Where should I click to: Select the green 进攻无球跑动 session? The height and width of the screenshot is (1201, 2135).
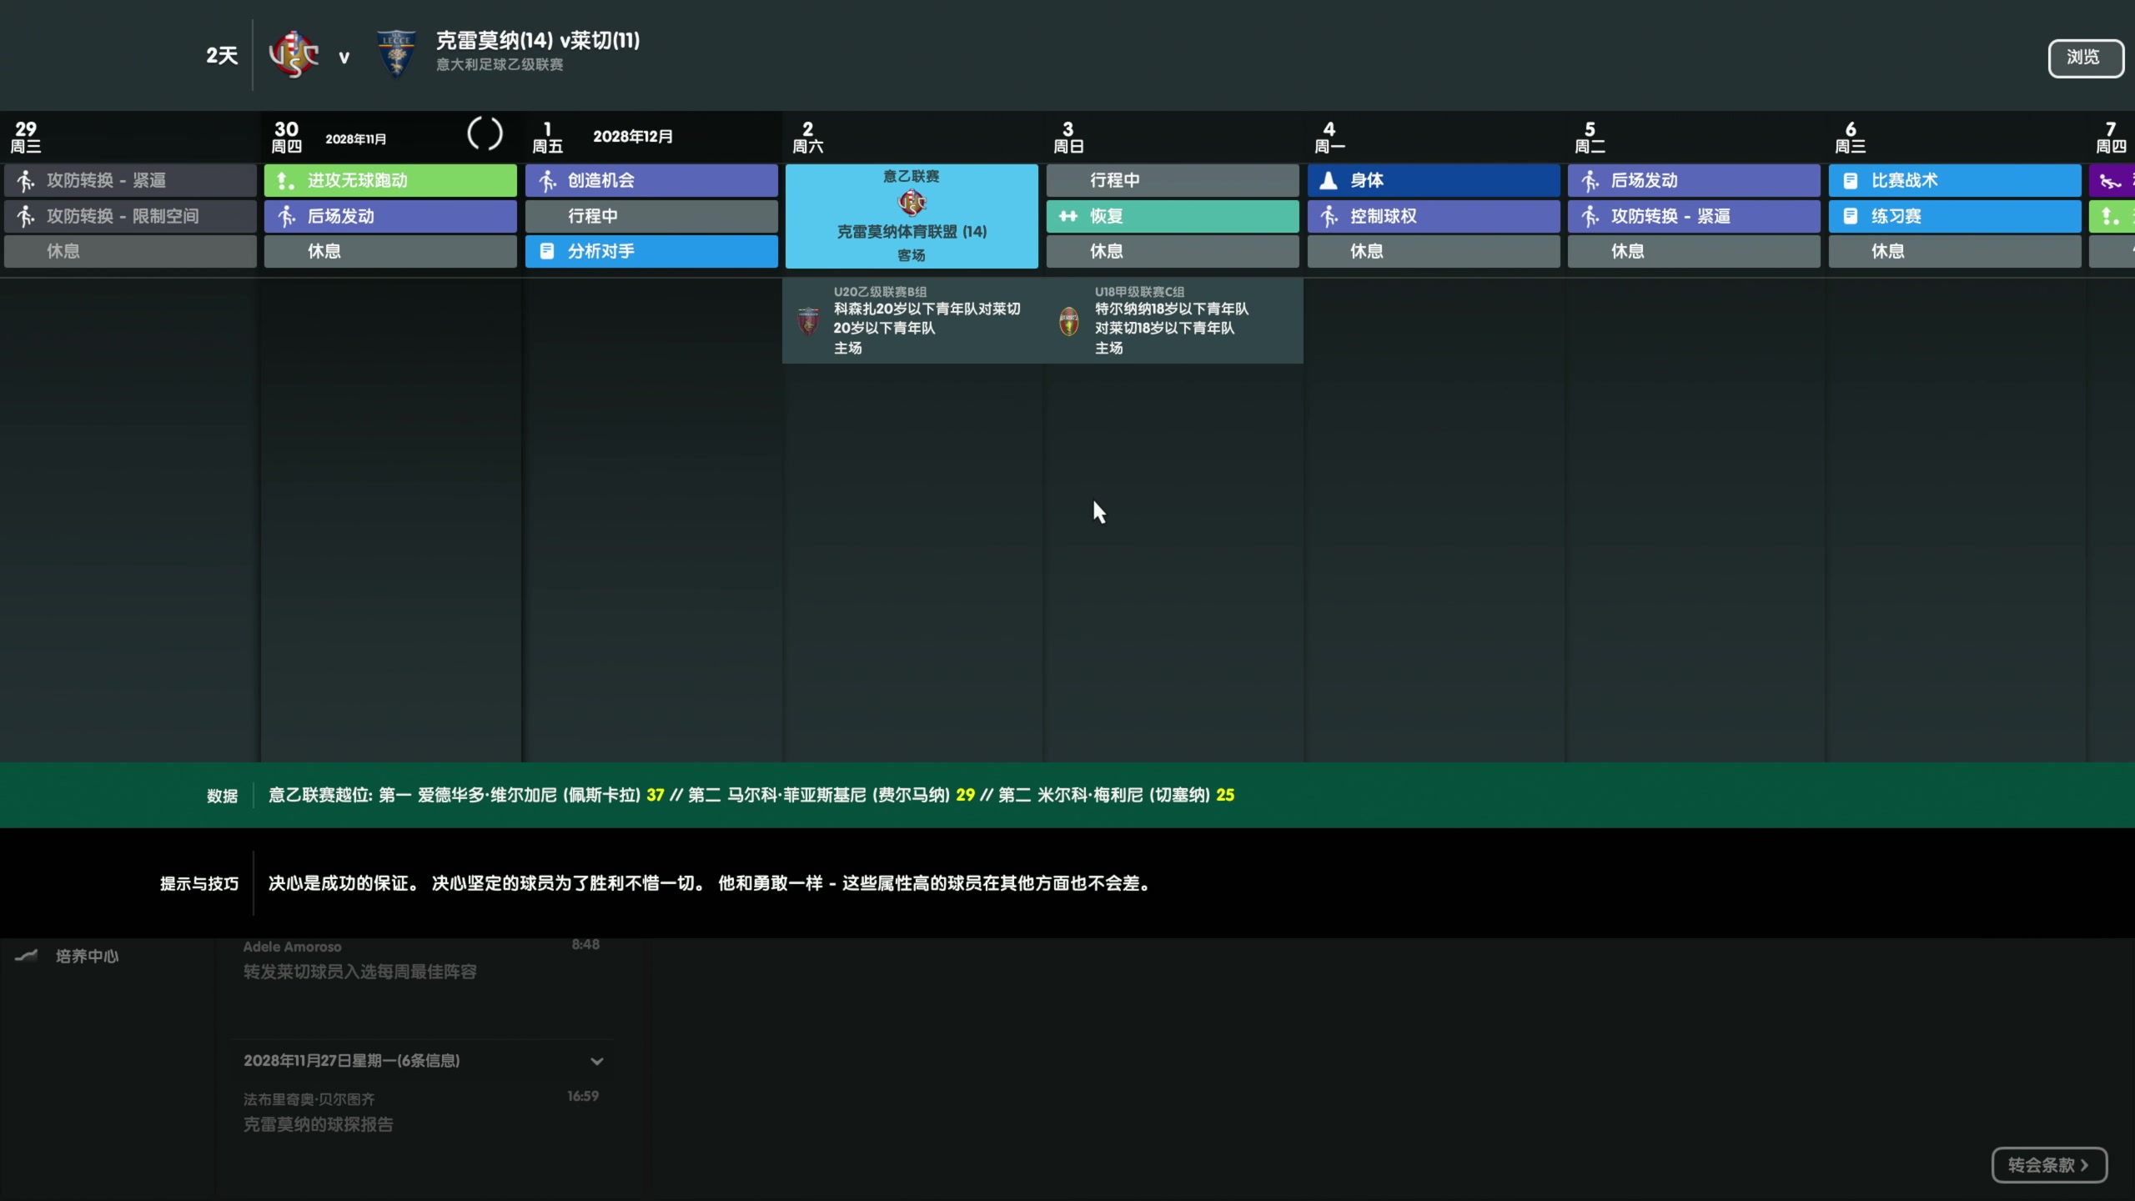(390, 180)
